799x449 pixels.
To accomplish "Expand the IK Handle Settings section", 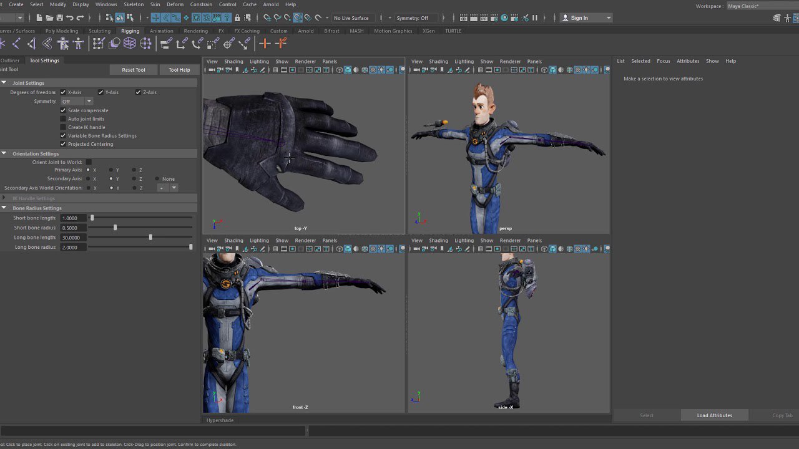I will pyautogui.click(x=4, y=198).
